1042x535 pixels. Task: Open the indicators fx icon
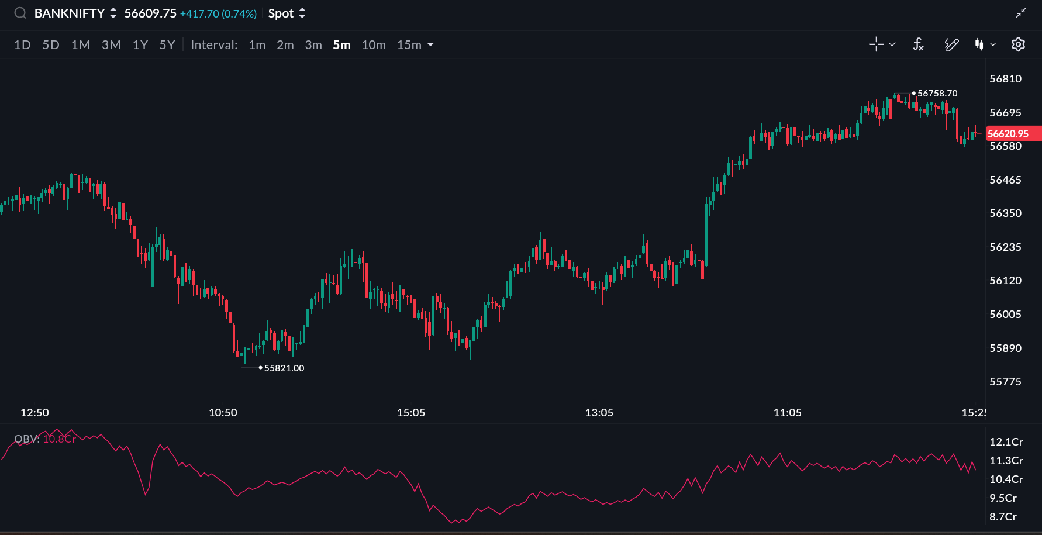pyautogui.click(x=919, y=44)
